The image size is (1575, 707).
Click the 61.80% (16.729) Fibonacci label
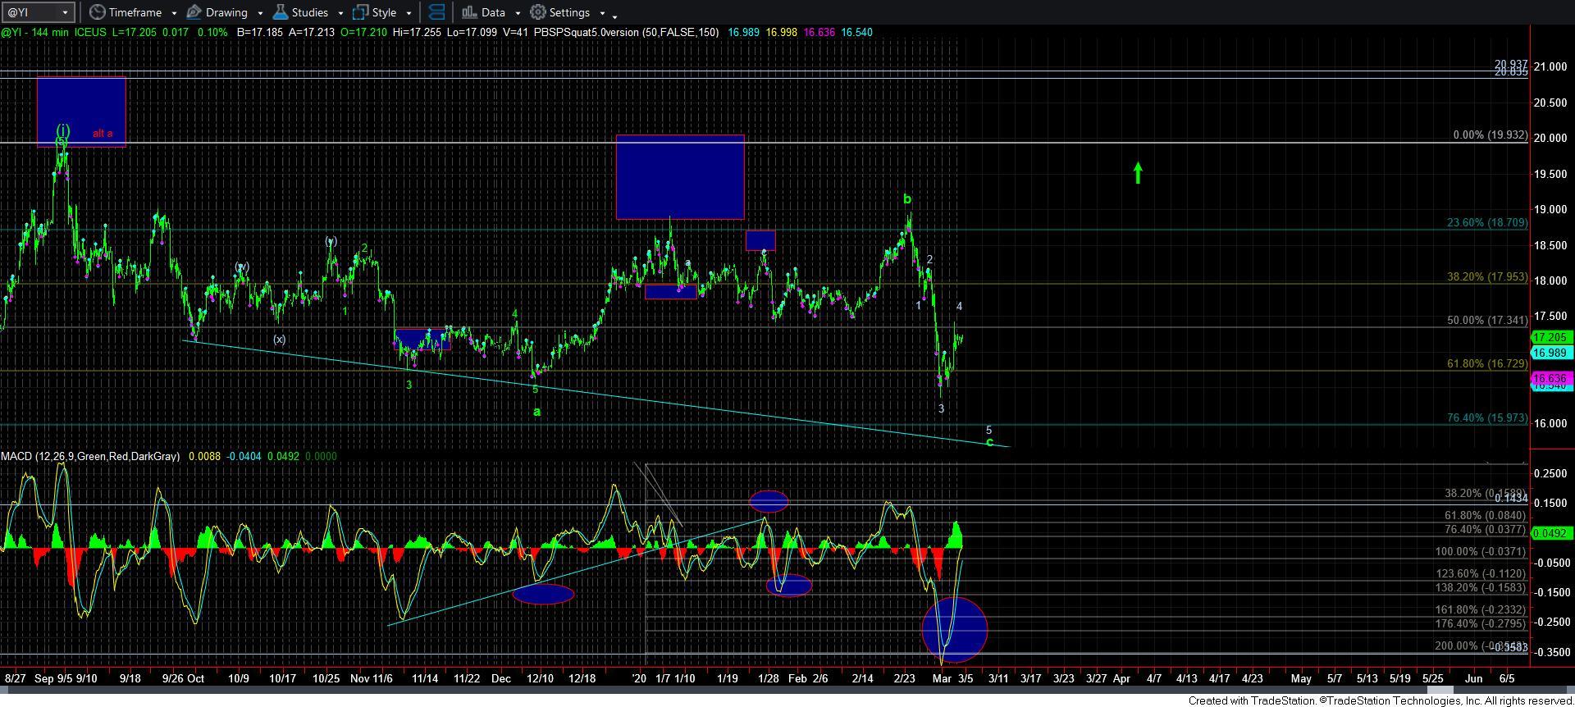1487,363
